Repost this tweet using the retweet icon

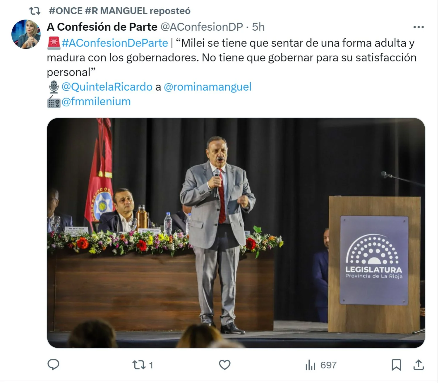[138, 365]
